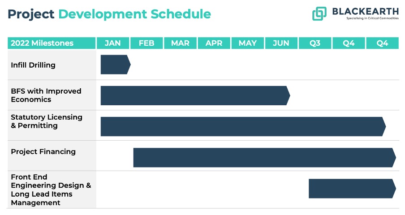The width and height of the screenshot is (405, 215).
Task: Select the APR column header
Action: [214, 43]
